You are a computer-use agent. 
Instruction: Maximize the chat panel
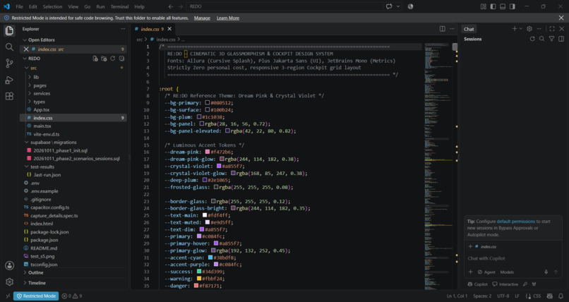pos(552,29)
